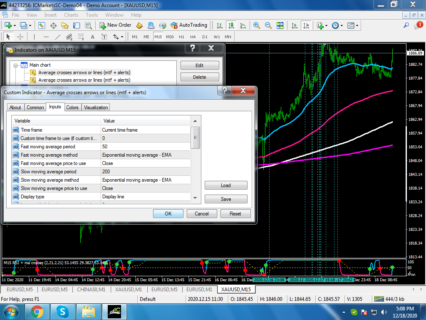Select the horizontal line drawing tool
426x320 pixels.
click(x=46, y=37)
